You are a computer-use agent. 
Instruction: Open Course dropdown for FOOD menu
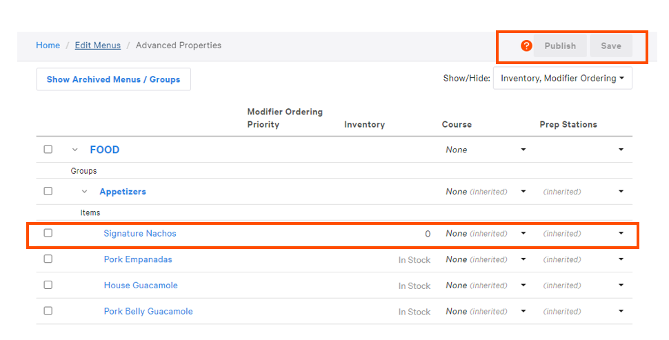523,150
